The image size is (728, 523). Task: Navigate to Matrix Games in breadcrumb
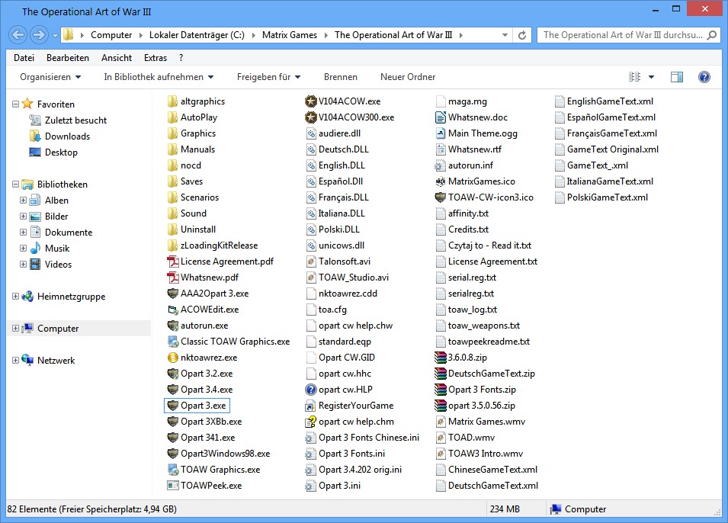click(290, 35)
